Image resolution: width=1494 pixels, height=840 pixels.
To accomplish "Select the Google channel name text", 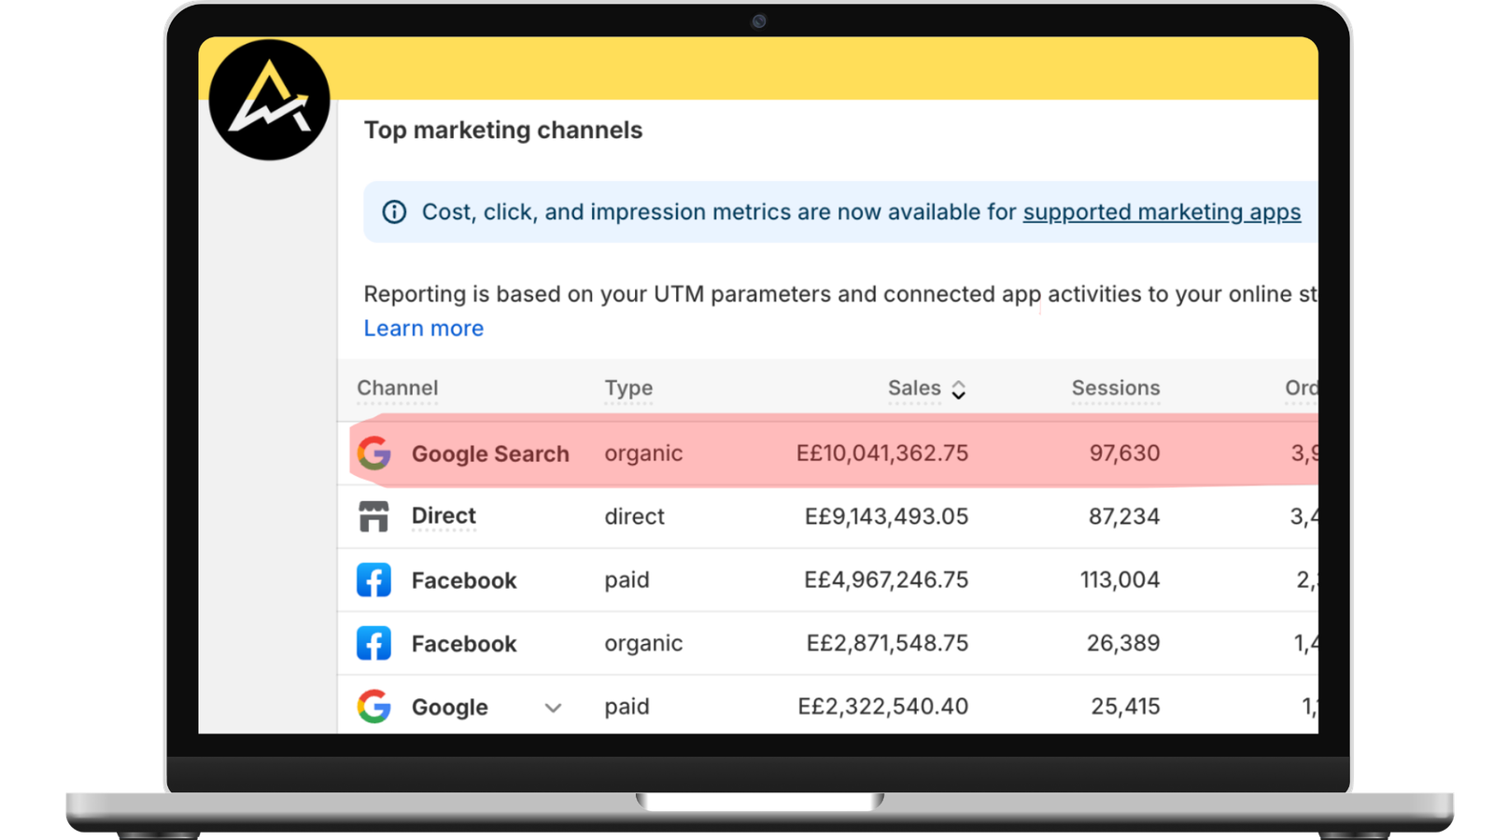I will click(x=449, y=707).
